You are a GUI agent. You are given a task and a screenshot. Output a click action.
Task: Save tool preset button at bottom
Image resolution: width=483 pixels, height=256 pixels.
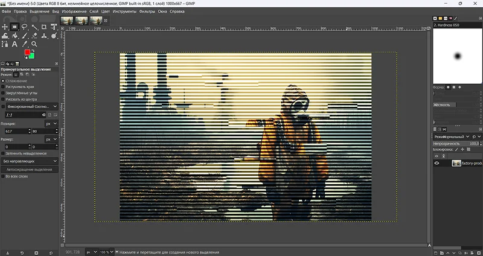7,253
